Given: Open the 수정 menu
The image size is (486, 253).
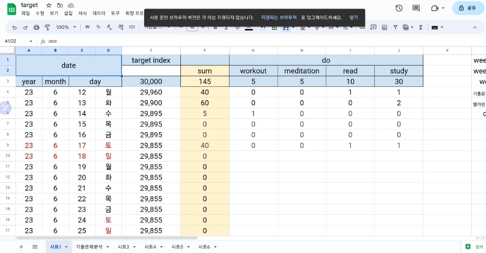Looking at the screenshot, I should (x=39, y=13).
